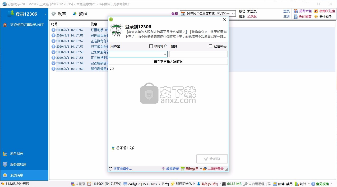Click the Weibo logo icon

[x=316, y=11]
